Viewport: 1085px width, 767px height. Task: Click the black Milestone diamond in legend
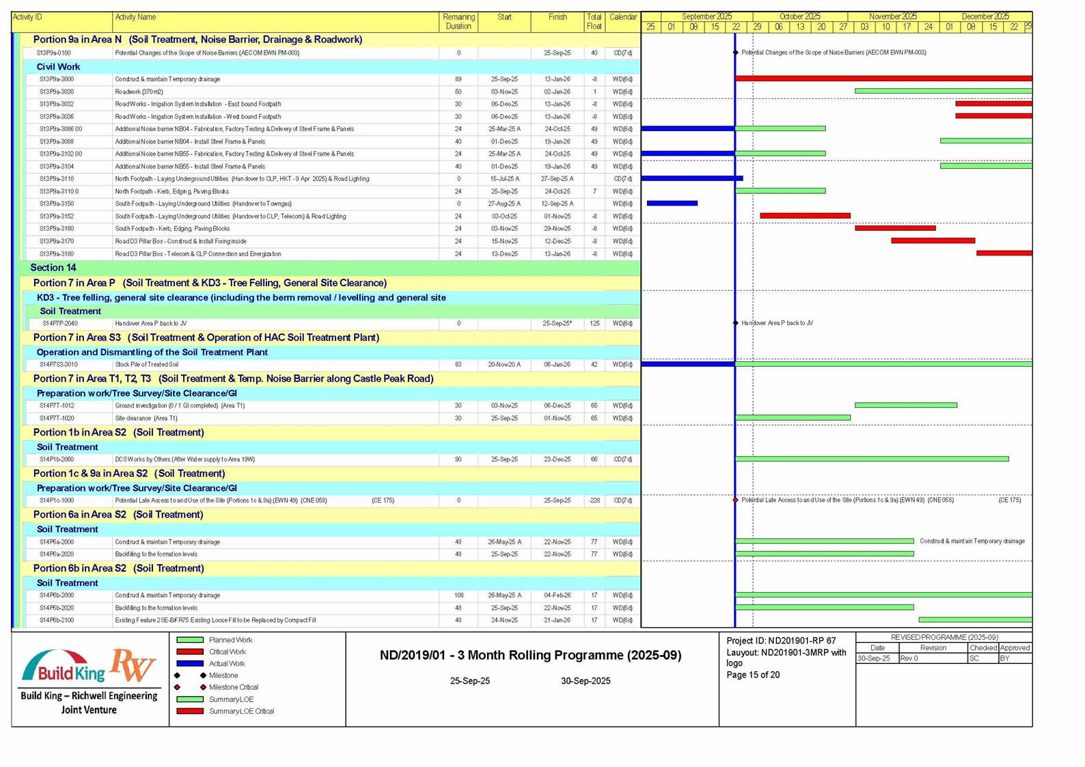pyautogui.click(x=203, y=675)
